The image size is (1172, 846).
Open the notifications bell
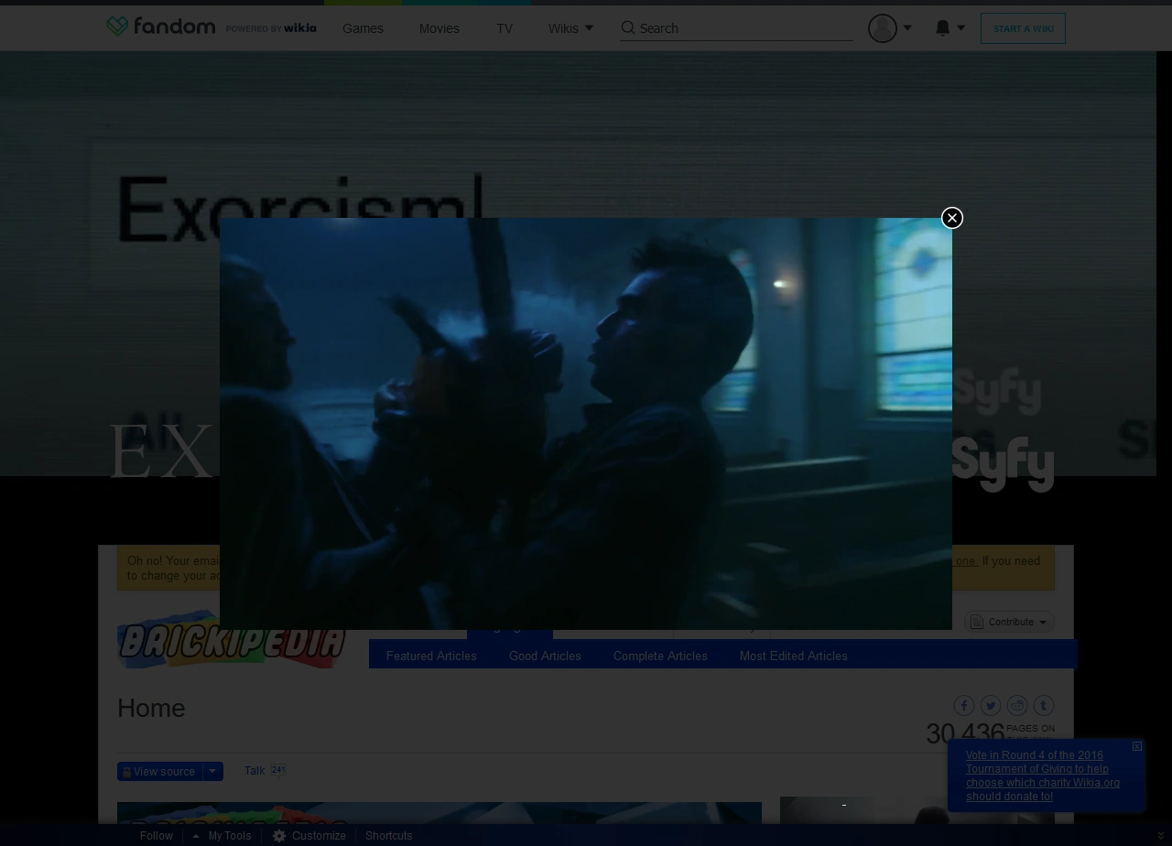pyautogui.click(x=943, y=28)
